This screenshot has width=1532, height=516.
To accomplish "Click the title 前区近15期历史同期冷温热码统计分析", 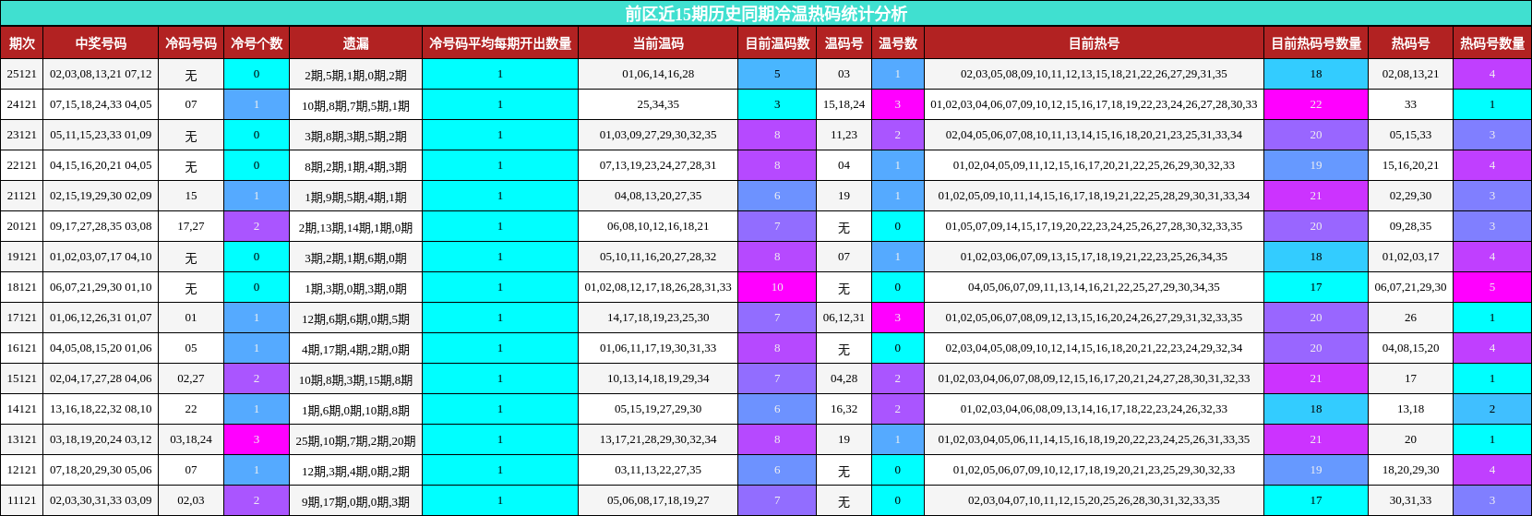I will pos(766,13).
